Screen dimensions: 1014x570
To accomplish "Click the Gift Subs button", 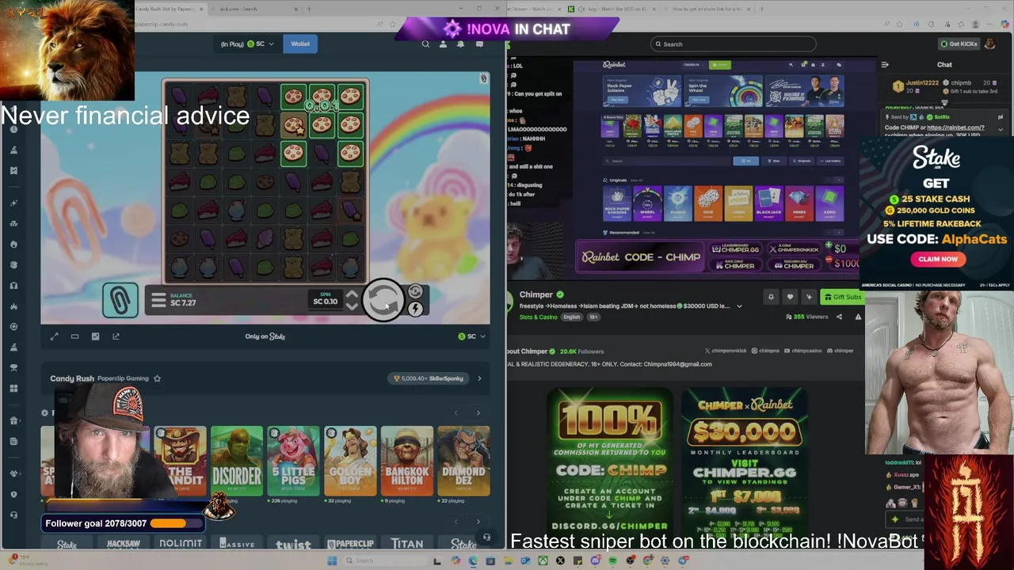I will 842,297.
